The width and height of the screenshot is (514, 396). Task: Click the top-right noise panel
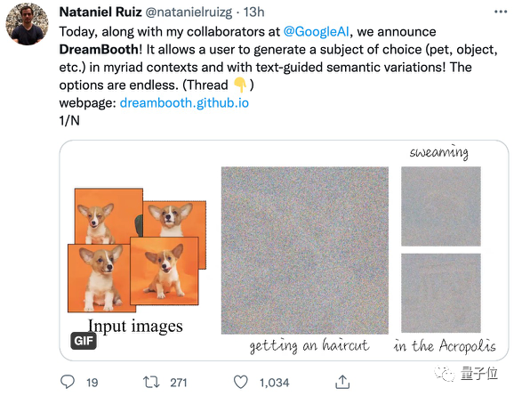point(441,206)
